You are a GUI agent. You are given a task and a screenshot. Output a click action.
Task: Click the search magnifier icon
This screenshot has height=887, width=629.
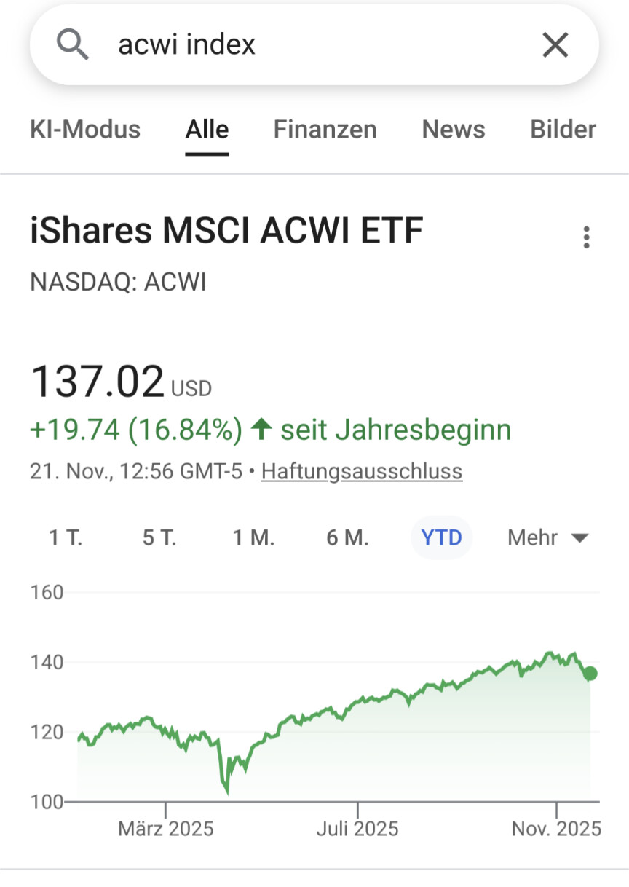tap(72, 45)
